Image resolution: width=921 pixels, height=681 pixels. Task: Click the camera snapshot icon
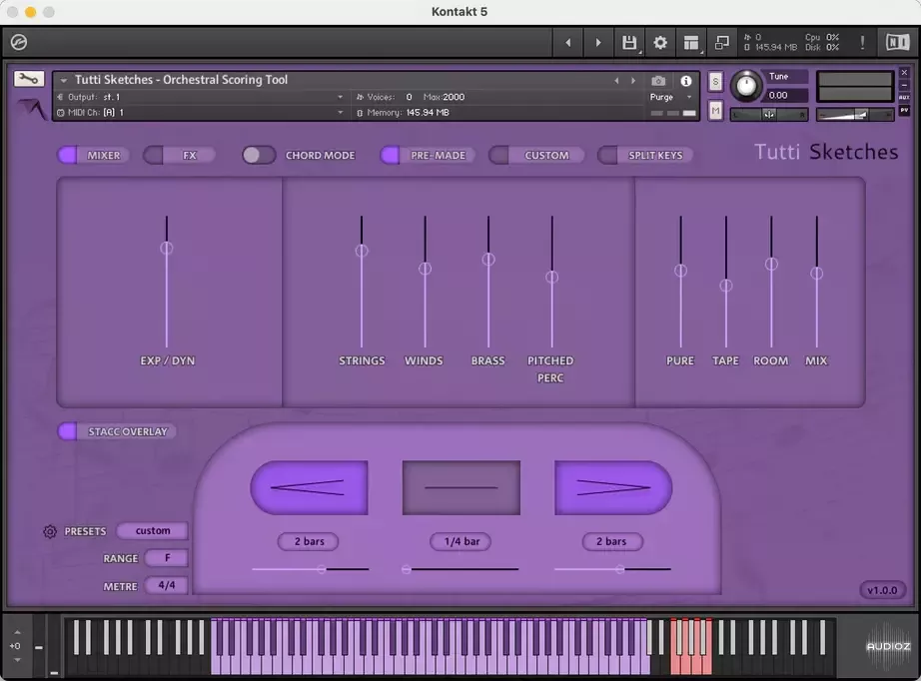(658, 81)
